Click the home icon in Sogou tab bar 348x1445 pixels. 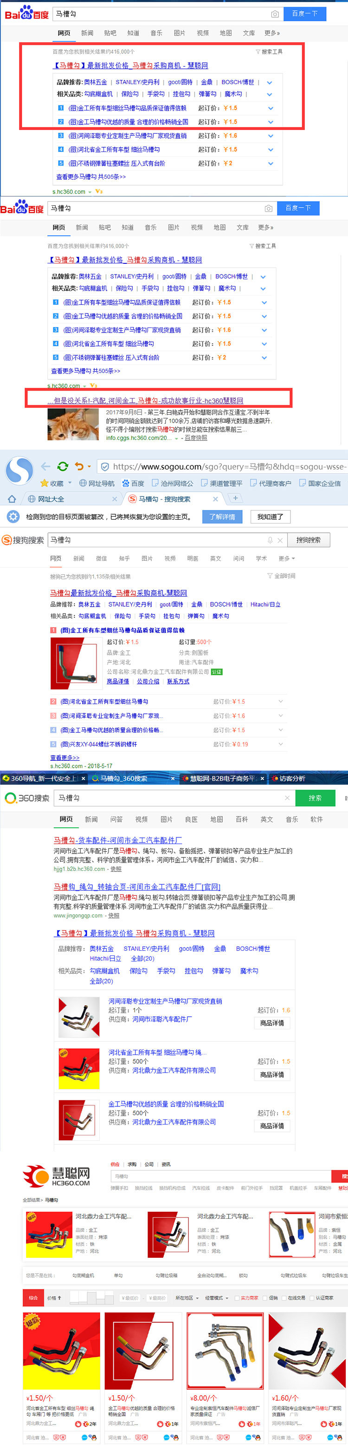pyautogui.click(x=11, y=499)
